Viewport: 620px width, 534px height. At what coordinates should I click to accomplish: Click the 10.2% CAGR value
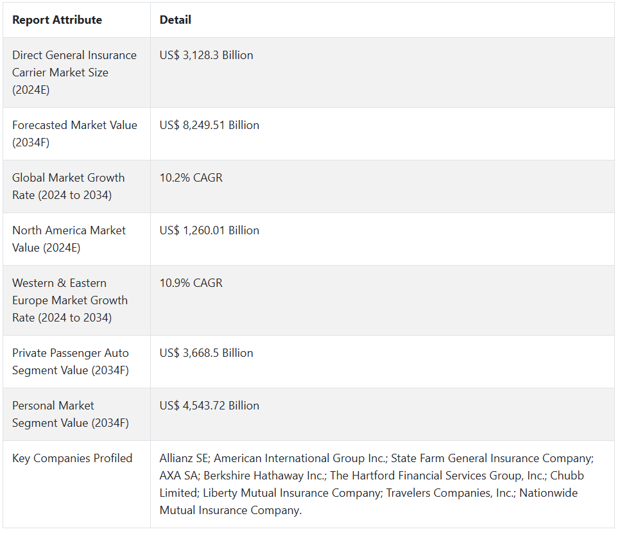(x=191, y=178)
